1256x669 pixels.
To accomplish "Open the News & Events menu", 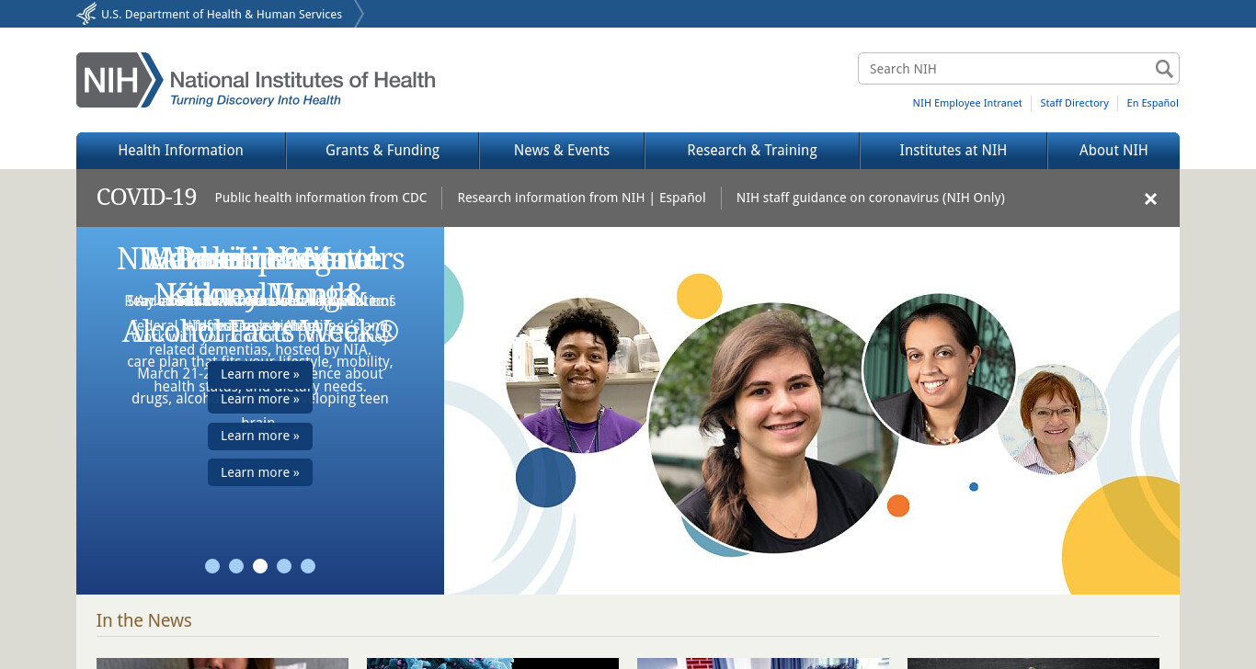I will (562, 151).
